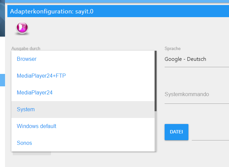Click the dark background image at left
Viewport: 229px width, 167px height.
point(3,20)
